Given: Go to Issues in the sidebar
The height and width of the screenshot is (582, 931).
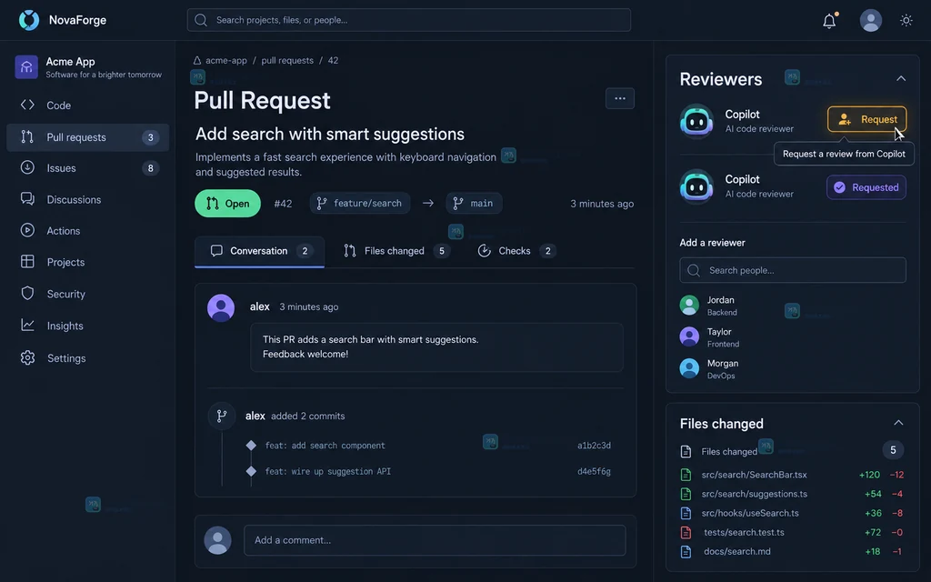Looking at the screenshot, I should [87, 168].
